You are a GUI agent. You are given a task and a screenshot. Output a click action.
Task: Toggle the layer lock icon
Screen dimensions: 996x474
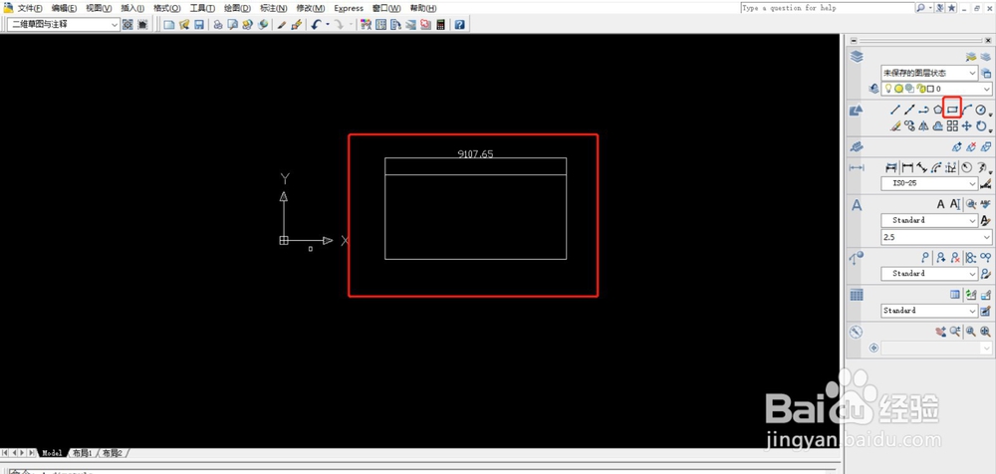pyautogui.click(x=921, y=89)
